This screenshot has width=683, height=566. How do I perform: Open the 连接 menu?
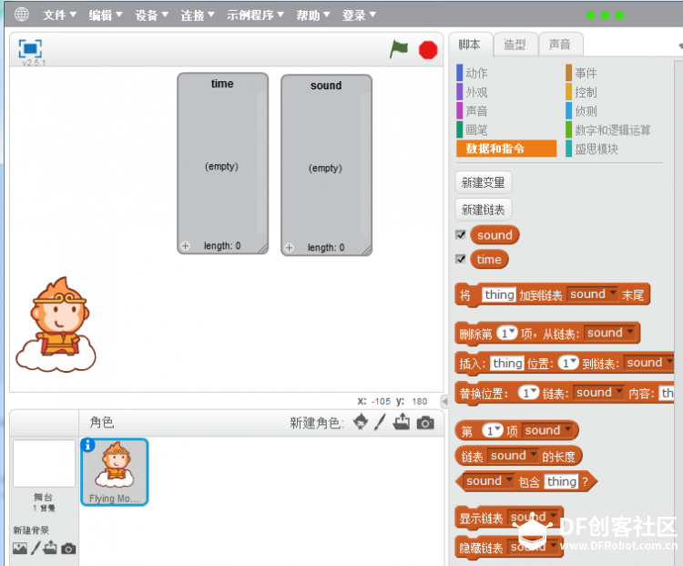point(198,15)
